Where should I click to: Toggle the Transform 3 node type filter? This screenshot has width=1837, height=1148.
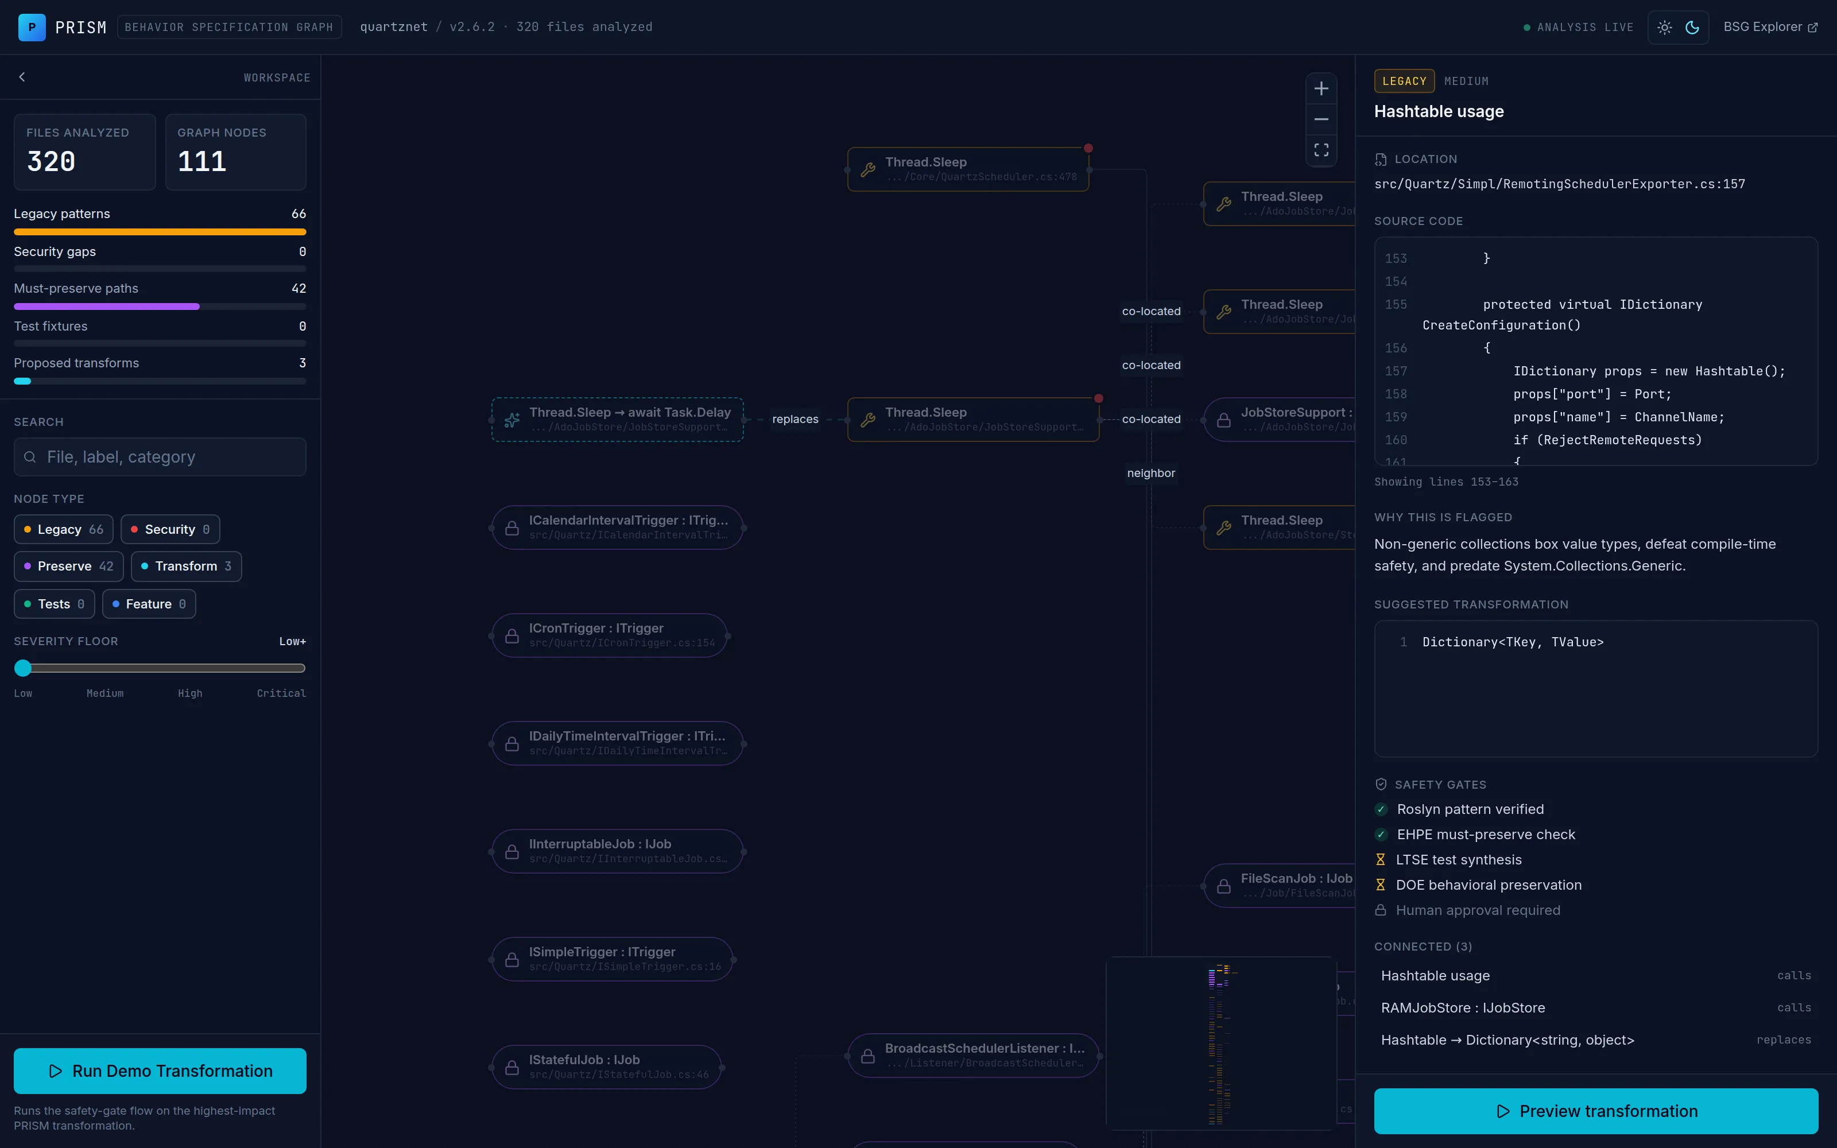(x=186, y=567)
